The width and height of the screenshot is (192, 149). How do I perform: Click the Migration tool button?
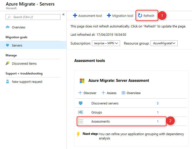point(120,16)
